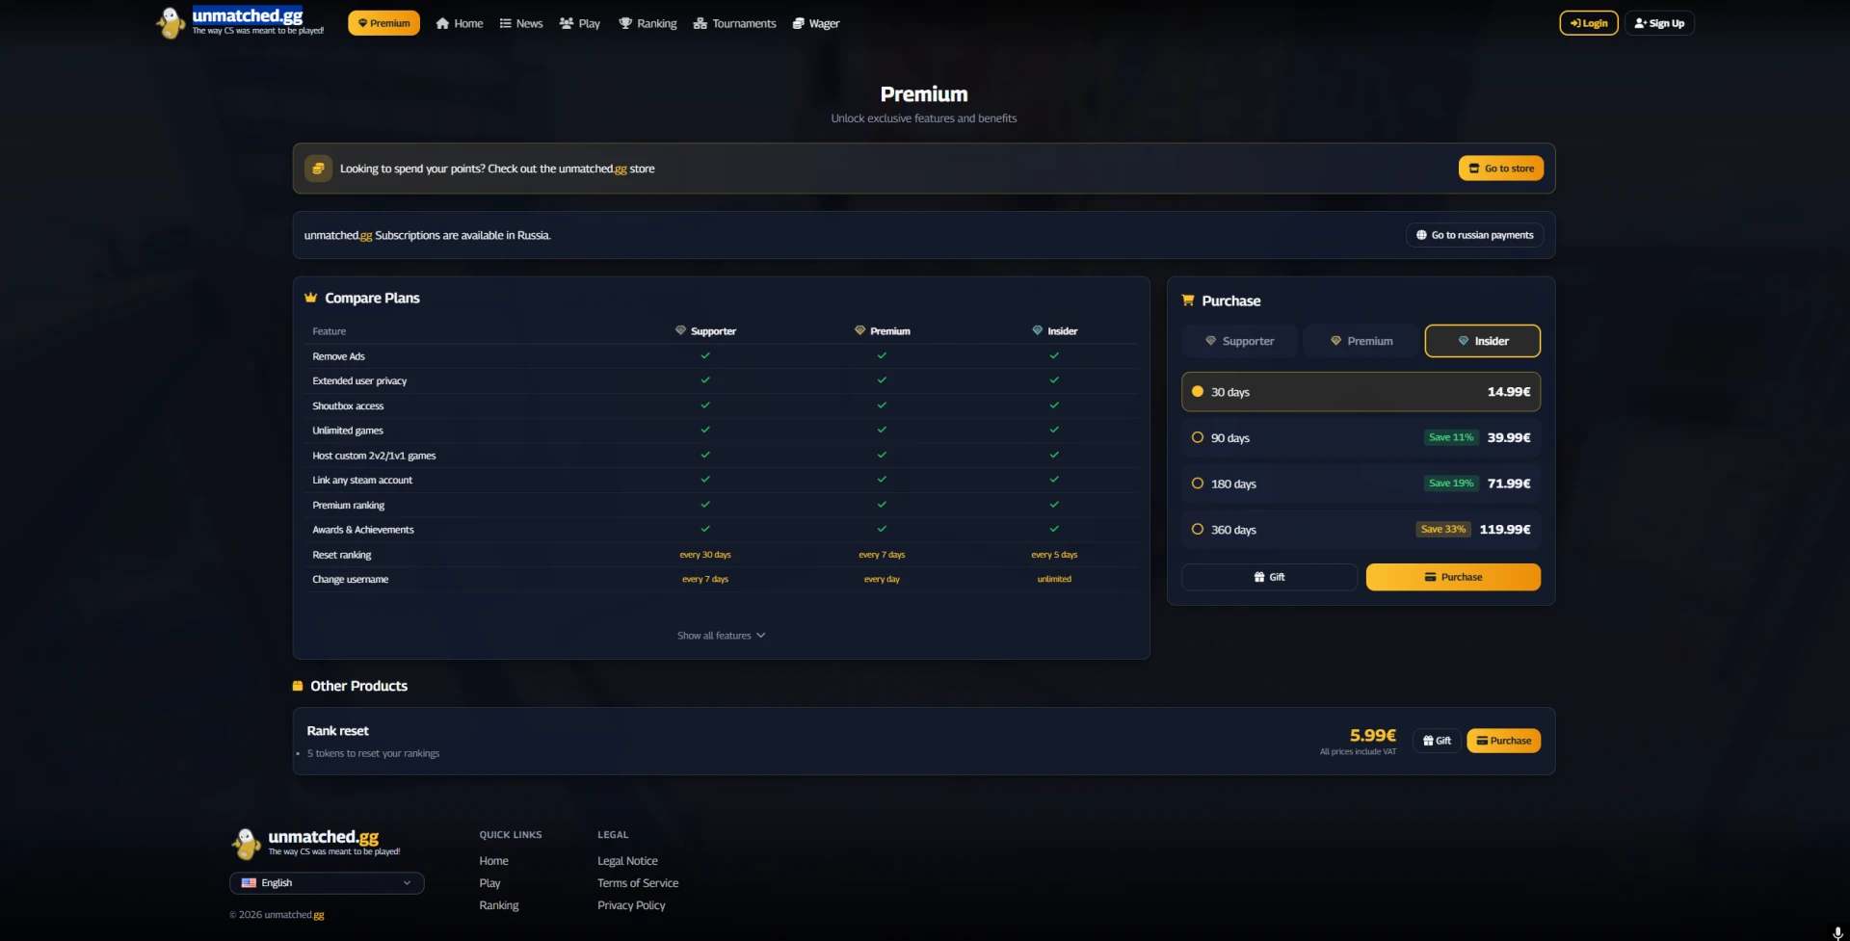Open the Play menu item
The image size is (1850, 941).
tap(580, 23)
